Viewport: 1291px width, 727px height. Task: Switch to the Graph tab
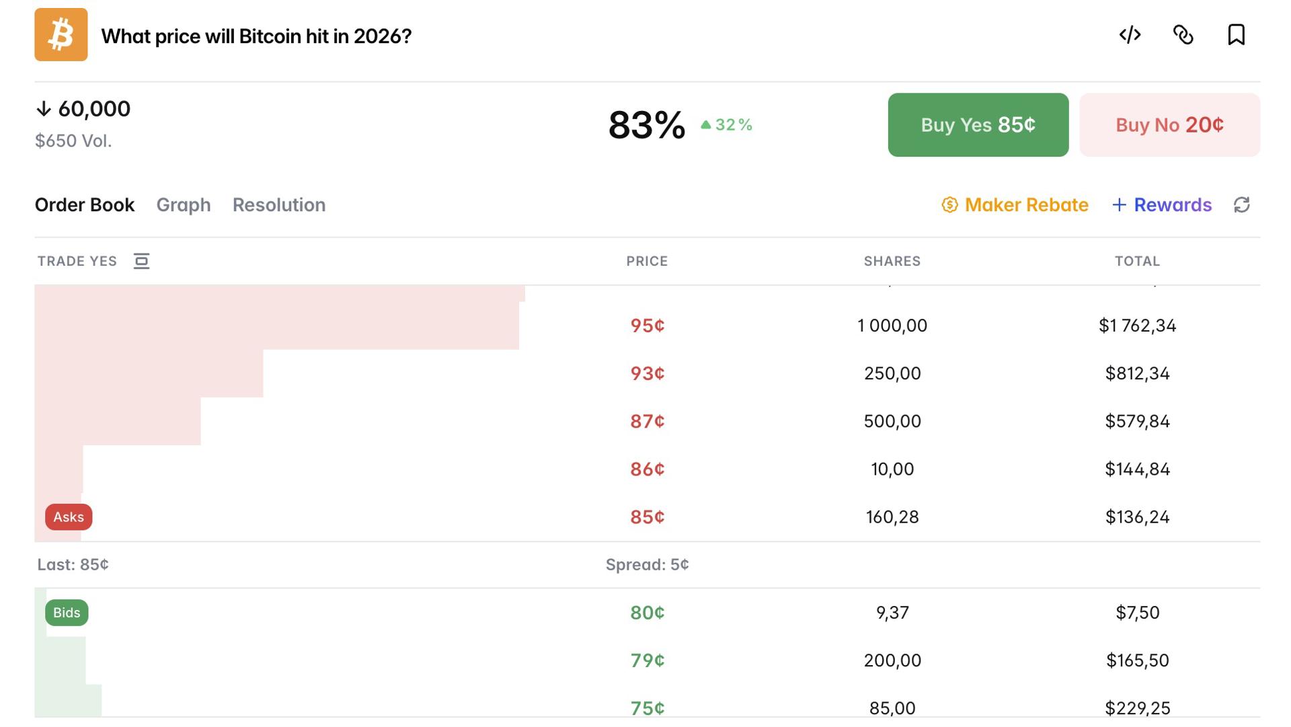[184, 205]
